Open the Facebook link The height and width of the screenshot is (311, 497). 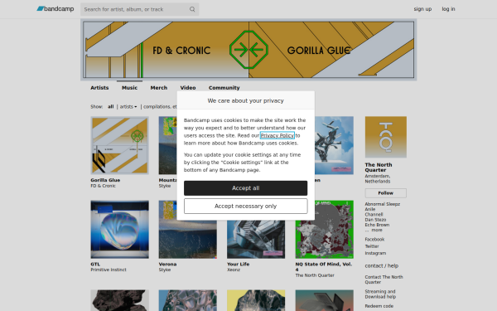[374, 240]
